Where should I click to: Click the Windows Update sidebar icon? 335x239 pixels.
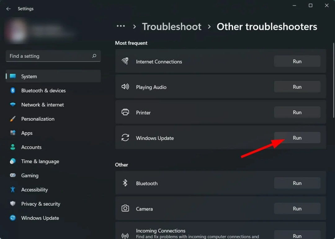click(x=13, y=218)
